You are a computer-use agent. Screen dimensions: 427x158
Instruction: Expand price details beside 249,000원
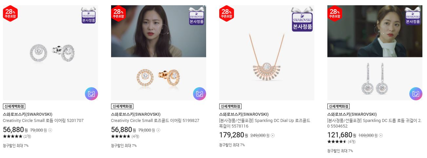pos(273,135)
